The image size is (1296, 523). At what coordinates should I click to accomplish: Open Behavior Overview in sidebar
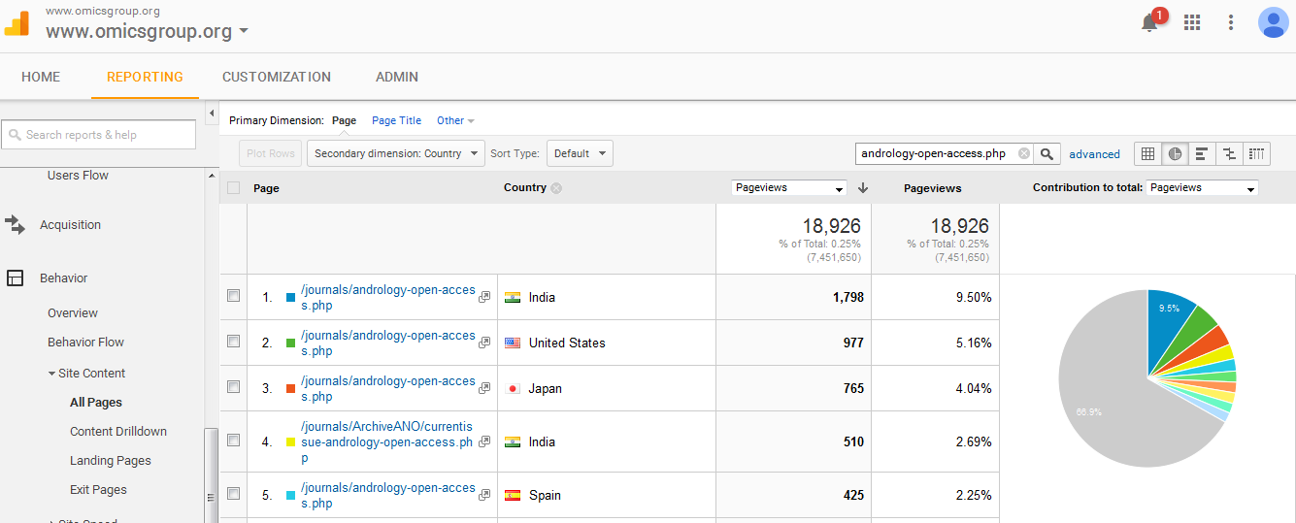pos(73,313)
